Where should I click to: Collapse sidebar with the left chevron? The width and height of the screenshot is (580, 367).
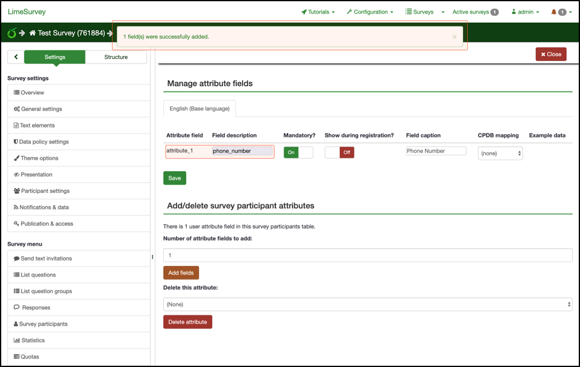(16, 57)
